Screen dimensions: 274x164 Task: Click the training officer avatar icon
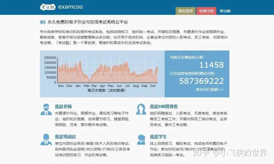[46, 139]
